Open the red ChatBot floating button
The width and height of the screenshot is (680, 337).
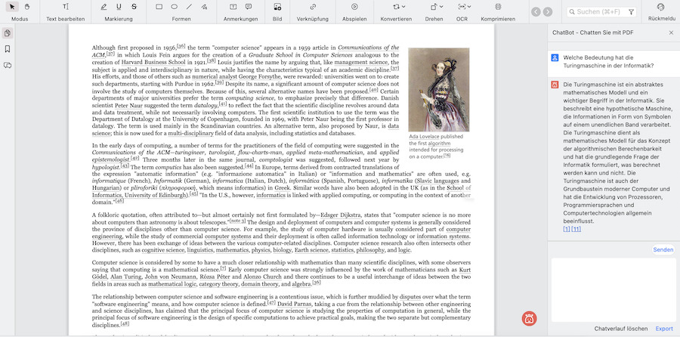pos(530,318)
